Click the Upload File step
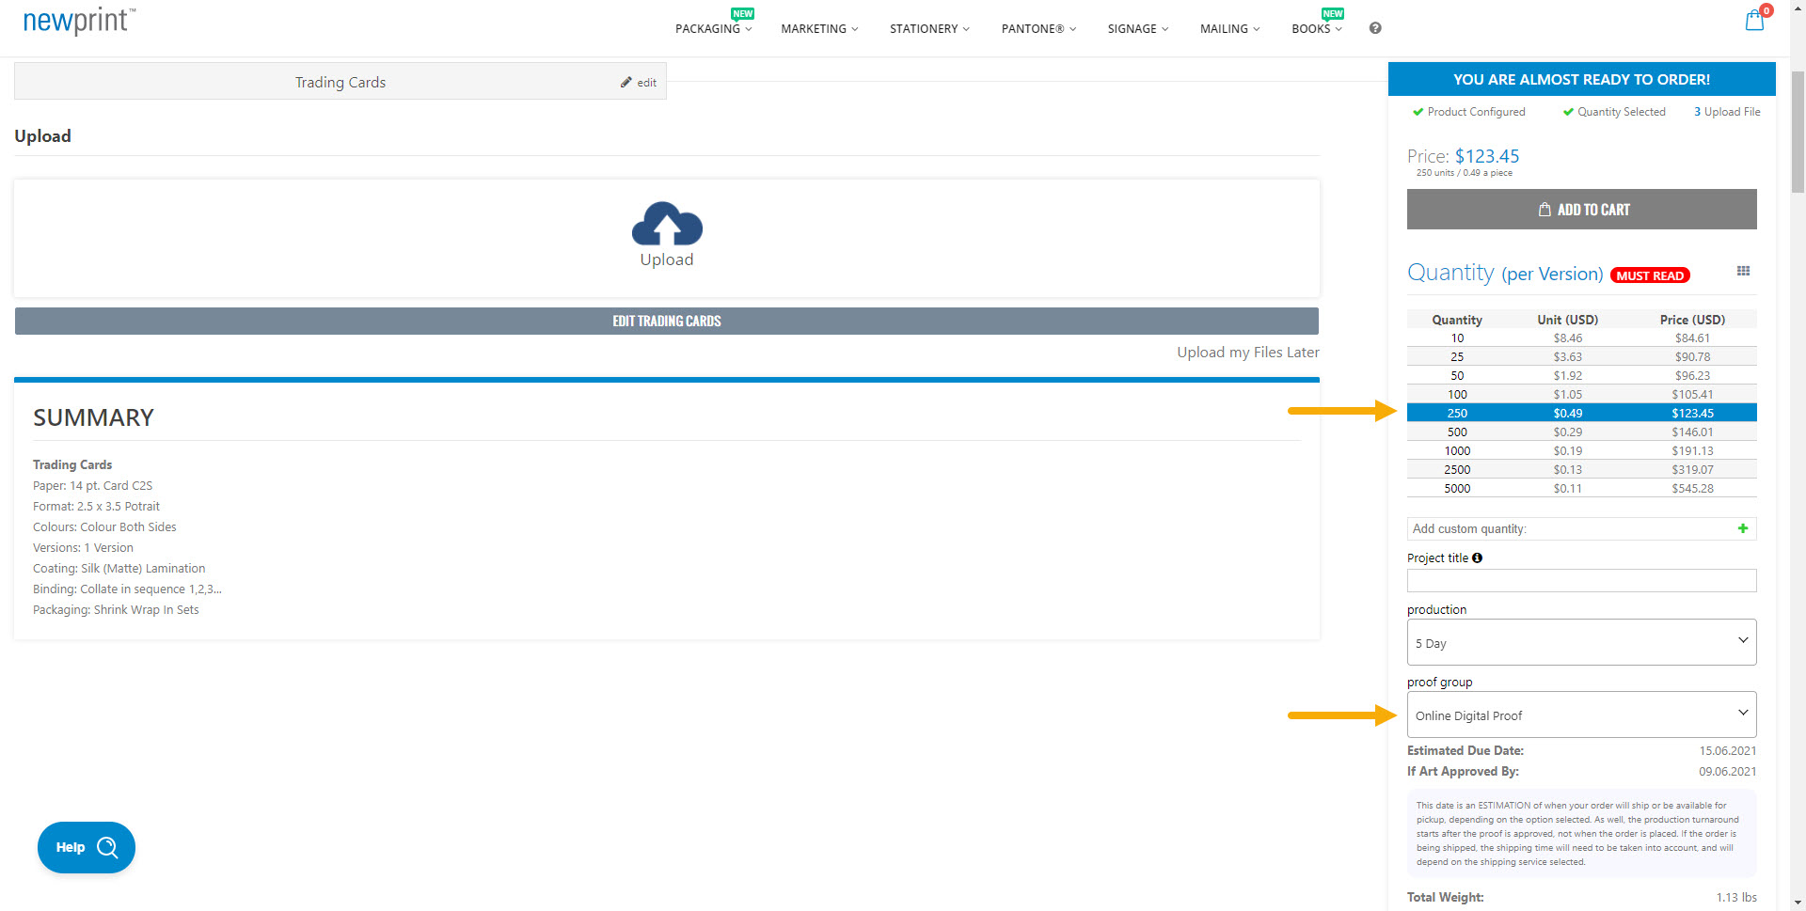The image size is (1806, 911). (x=1727, y=112)
